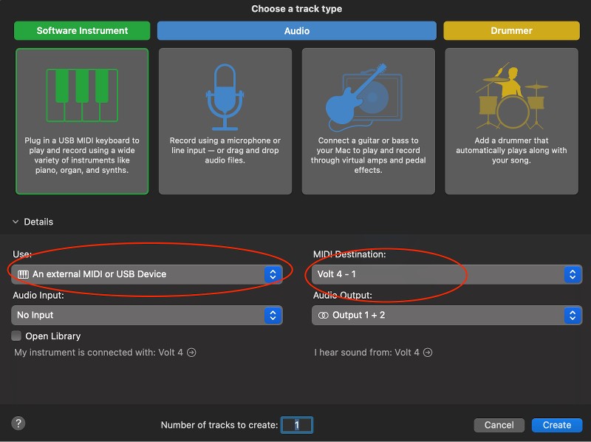Enable the Open Library checkbox
This screenshot has height=442, width=591.
[16, 336]
